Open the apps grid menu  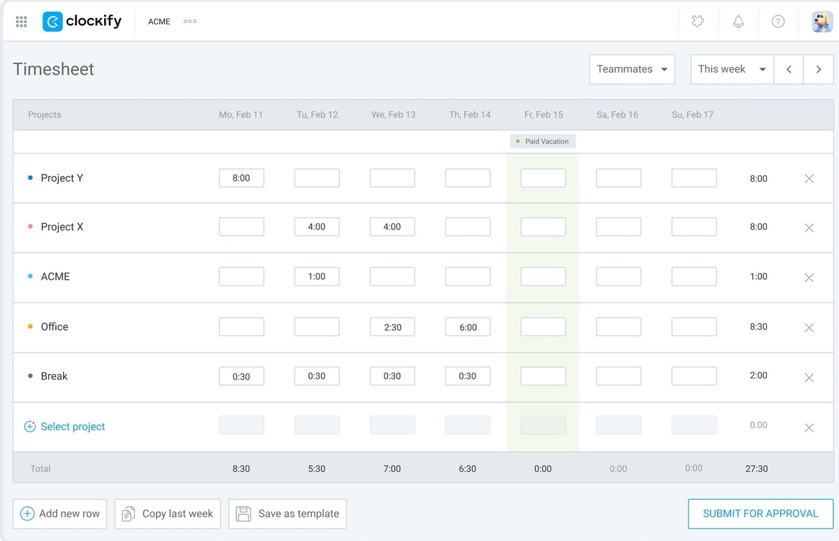(21, 21)
